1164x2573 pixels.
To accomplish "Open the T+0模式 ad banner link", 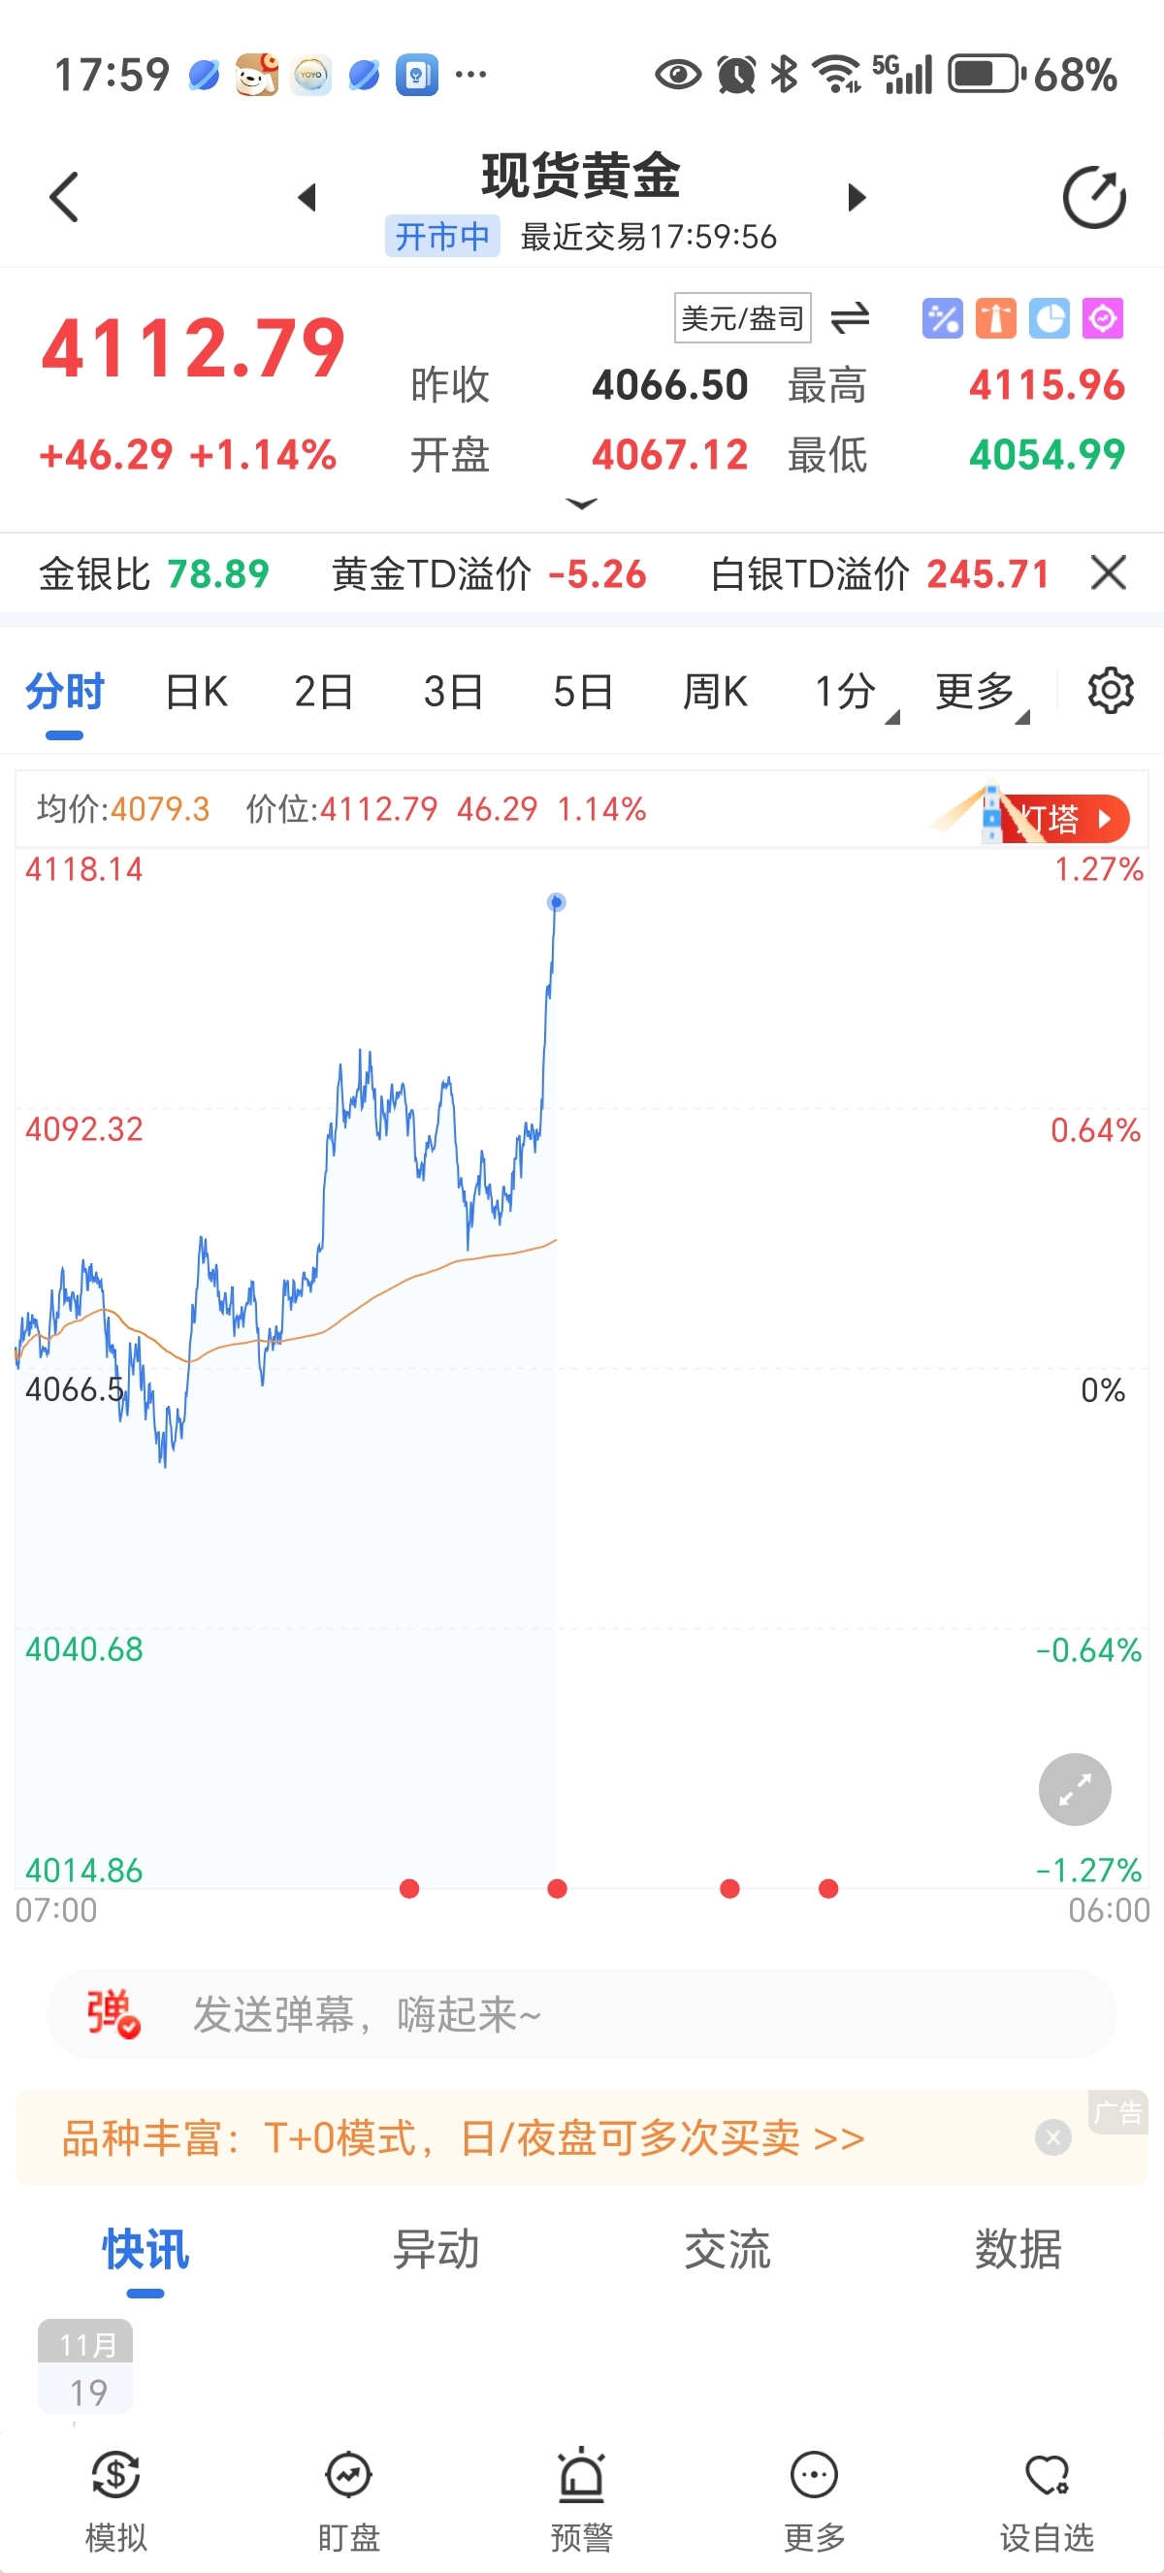I will point(464,2138).
